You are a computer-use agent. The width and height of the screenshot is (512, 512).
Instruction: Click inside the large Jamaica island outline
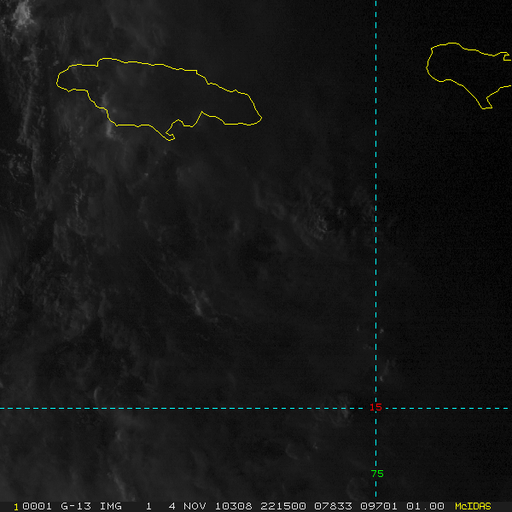tap(154, 92)
